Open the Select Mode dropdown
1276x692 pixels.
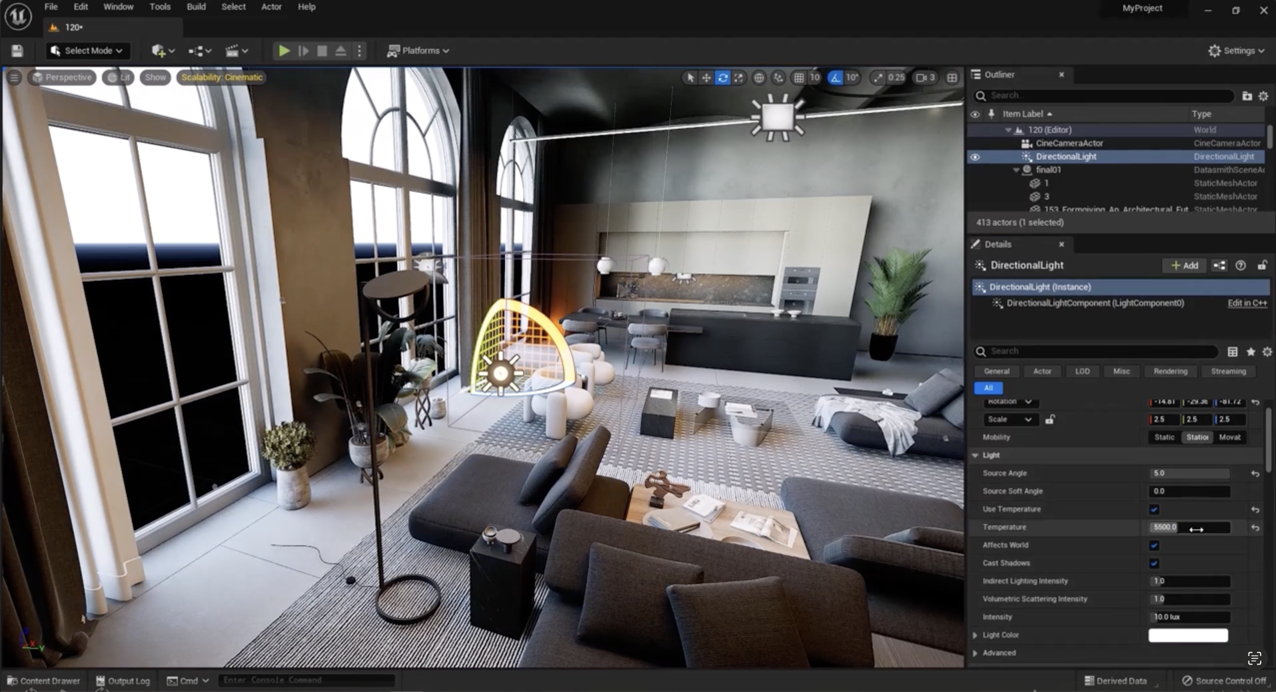[88, 50]
